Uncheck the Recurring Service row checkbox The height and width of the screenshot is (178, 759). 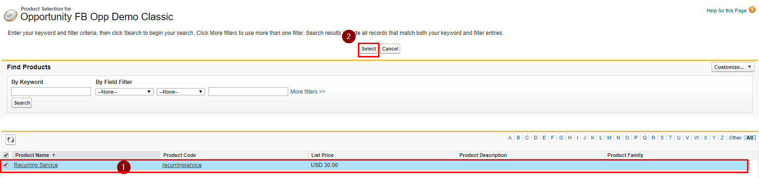tap(6, 165)
